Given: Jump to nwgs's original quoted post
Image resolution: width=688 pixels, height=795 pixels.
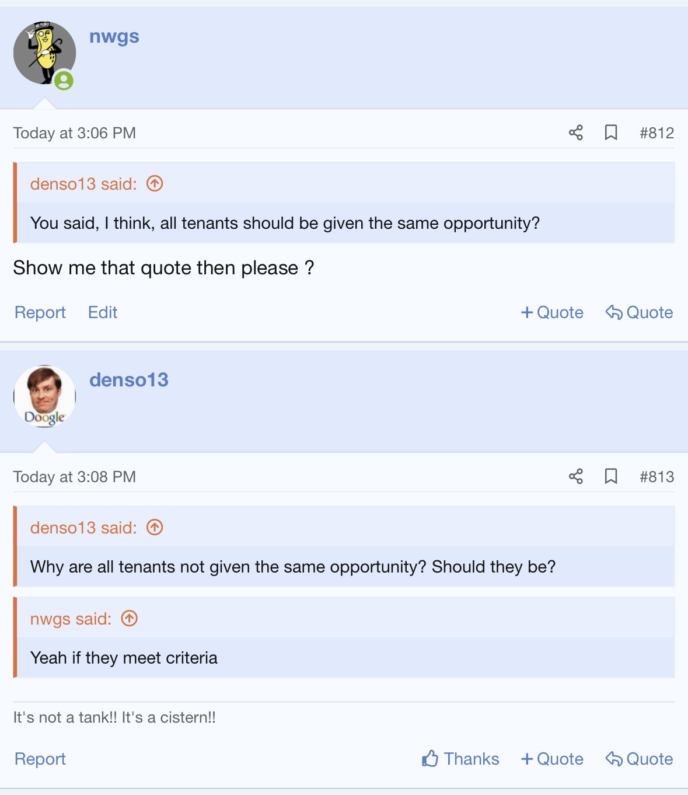Looking at the screenshot, I should coord(130,619).
